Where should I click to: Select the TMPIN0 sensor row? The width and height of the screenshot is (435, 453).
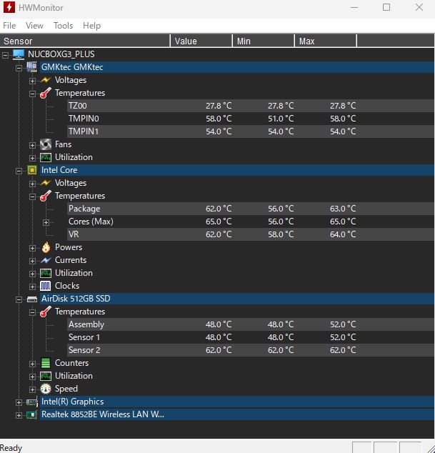pyautogui.click(x=251, y=119)
